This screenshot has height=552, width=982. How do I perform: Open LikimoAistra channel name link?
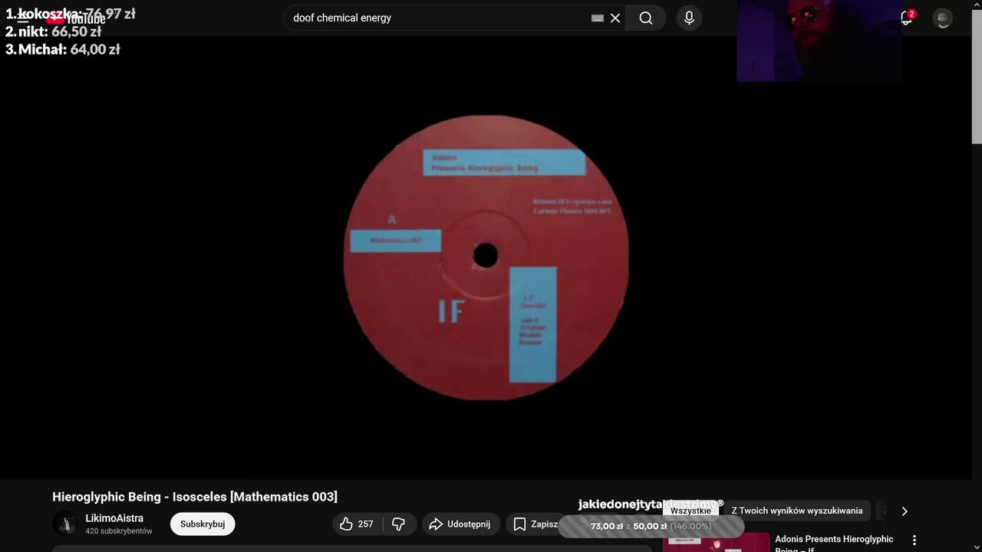pos(114,518)
